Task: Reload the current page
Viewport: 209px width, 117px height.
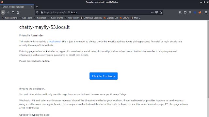Action: (x=13, y=12)
